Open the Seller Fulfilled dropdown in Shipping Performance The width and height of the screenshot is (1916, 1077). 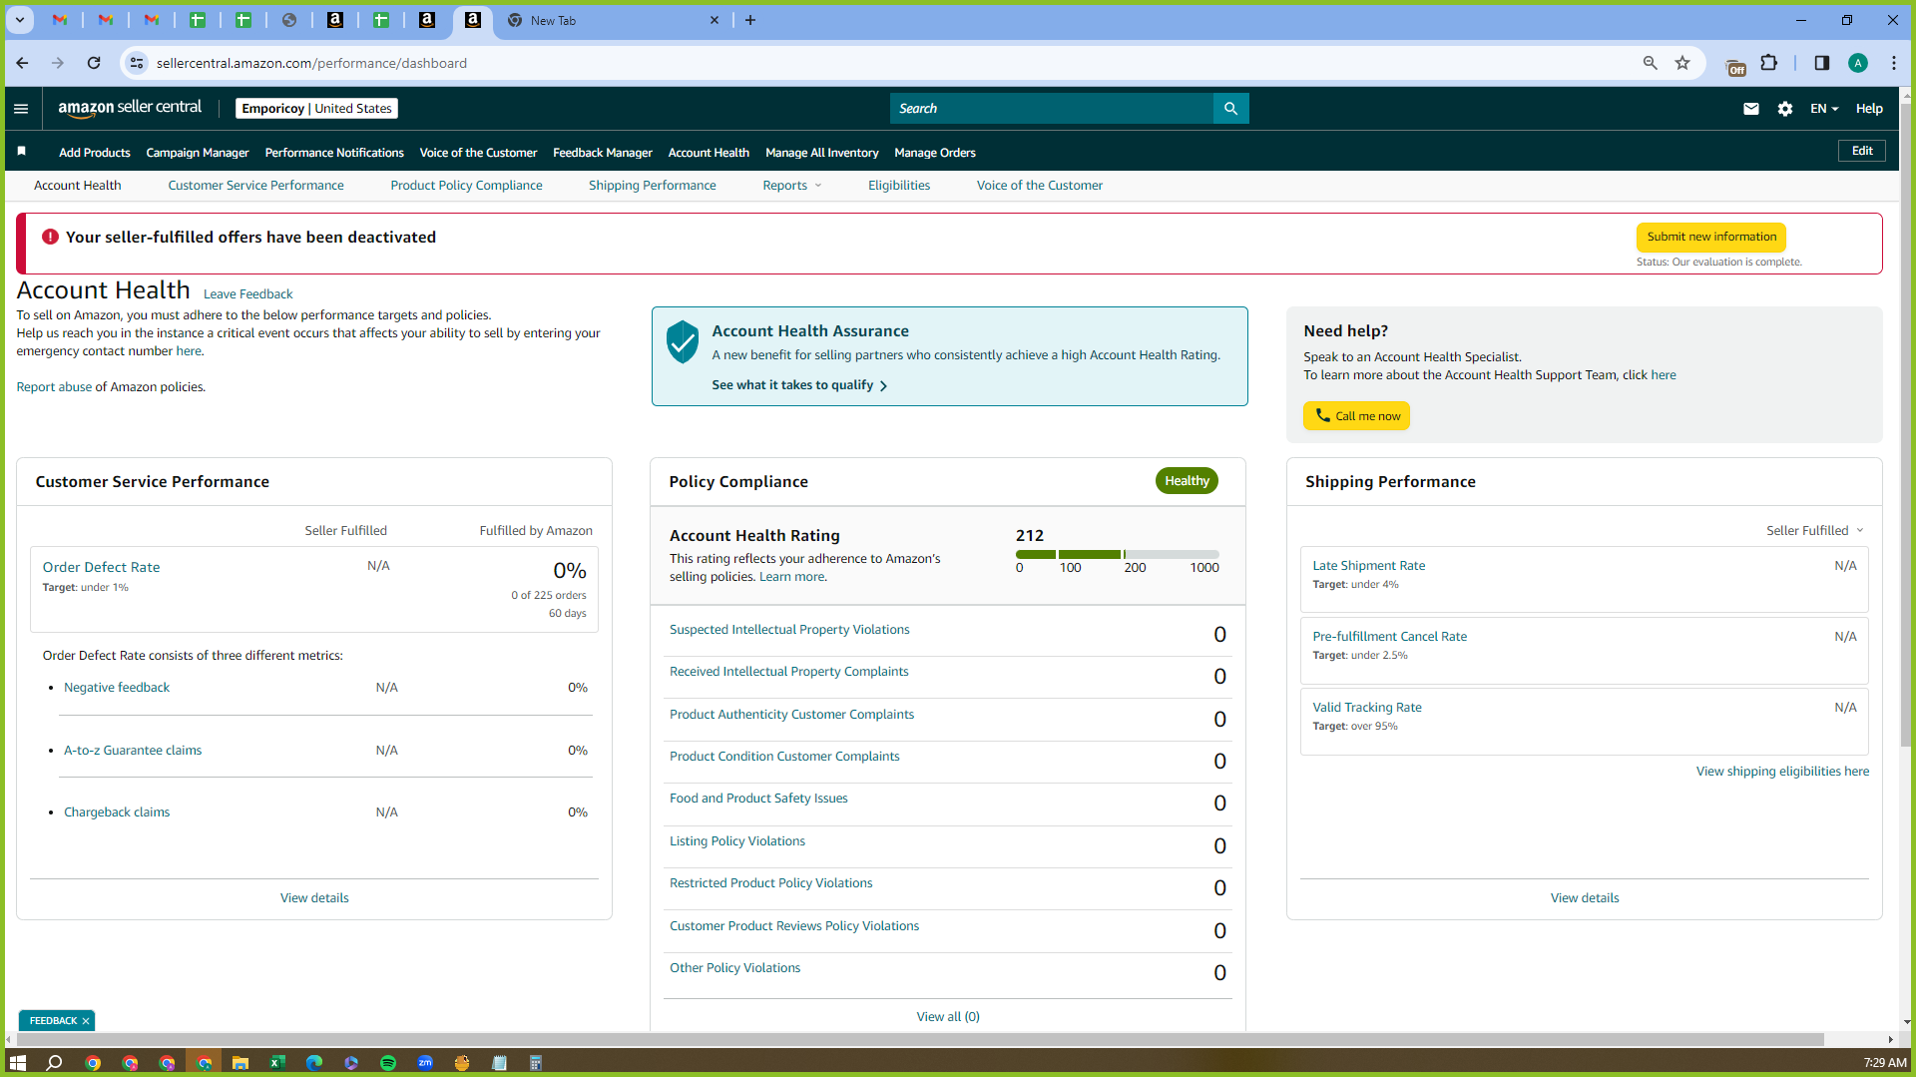click(1814, 531)
